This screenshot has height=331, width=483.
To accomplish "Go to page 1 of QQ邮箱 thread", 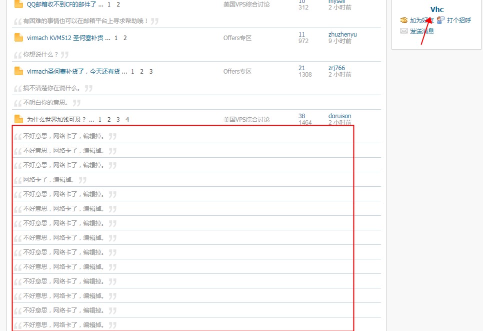I will [109, 5].
